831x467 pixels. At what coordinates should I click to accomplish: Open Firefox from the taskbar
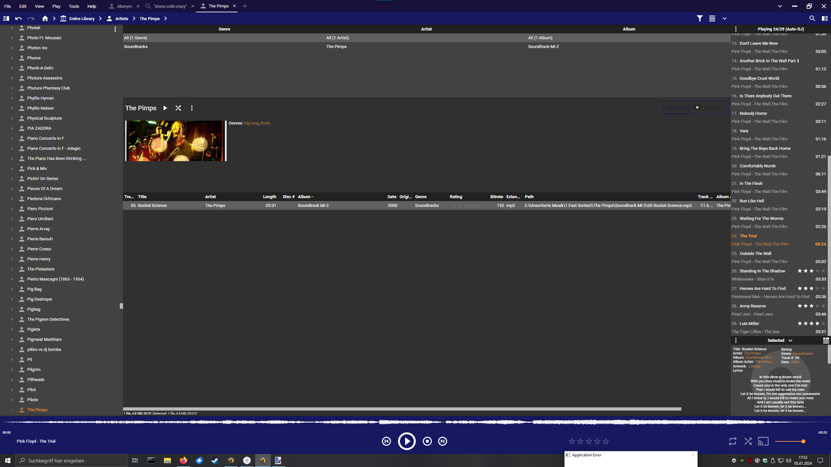[x=183, y=461]
